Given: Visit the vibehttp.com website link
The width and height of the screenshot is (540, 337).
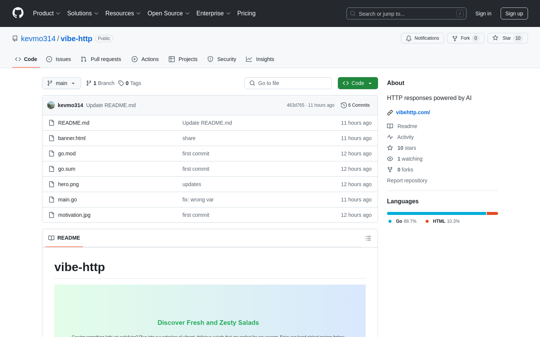Looking at the screenshot, I should pos(413,112).
